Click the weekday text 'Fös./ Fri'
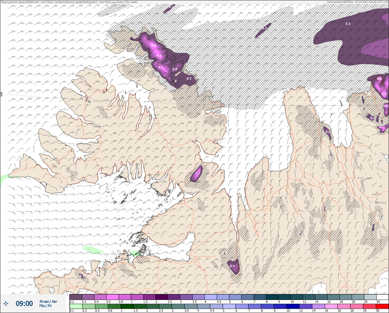The width and height of the screenshot is (389, 313). 45,306
